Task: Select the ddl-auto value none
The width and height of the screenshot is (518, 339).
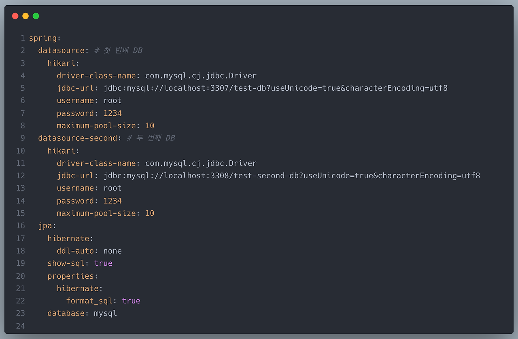Action: [x=112, y=250]
